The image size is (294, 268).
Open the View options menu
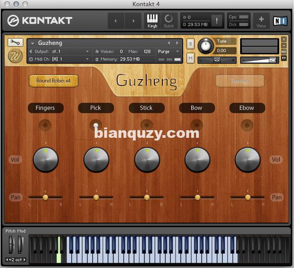tap(261, 21)
